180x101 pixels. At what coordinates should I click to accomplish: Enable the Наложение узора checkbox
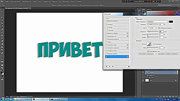pyautogui.click(x=106, y=51)
